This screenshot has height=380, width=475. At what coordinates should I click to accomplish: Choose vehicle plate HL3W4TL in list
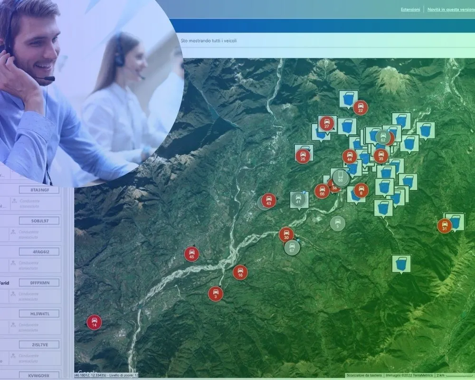tap(39, 313)
